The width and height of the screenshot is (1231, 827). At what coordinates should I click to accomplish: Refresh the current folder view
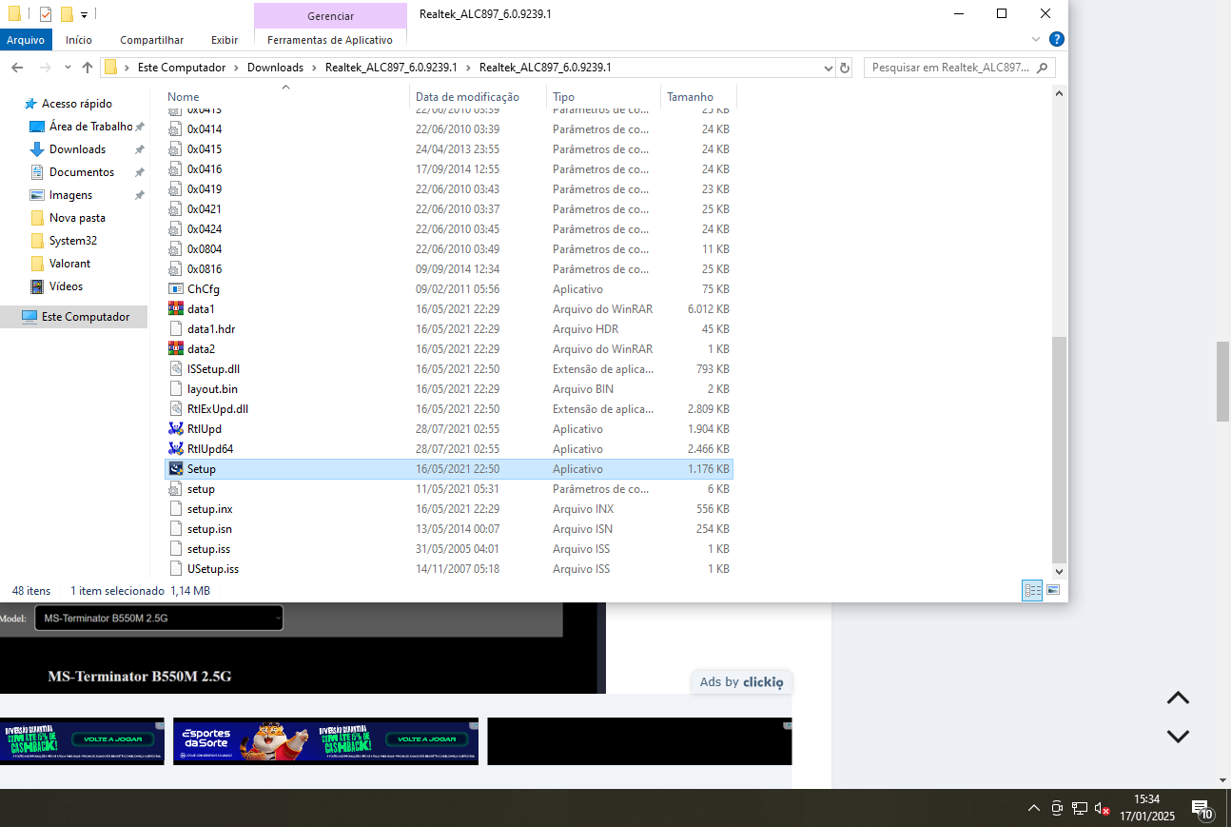(x=844, y=68)
